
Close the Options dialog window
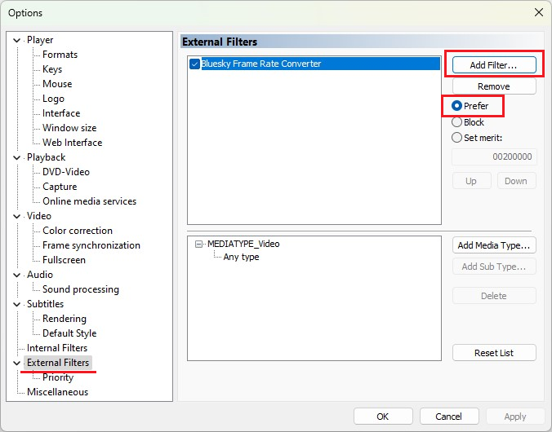[539, 13]
